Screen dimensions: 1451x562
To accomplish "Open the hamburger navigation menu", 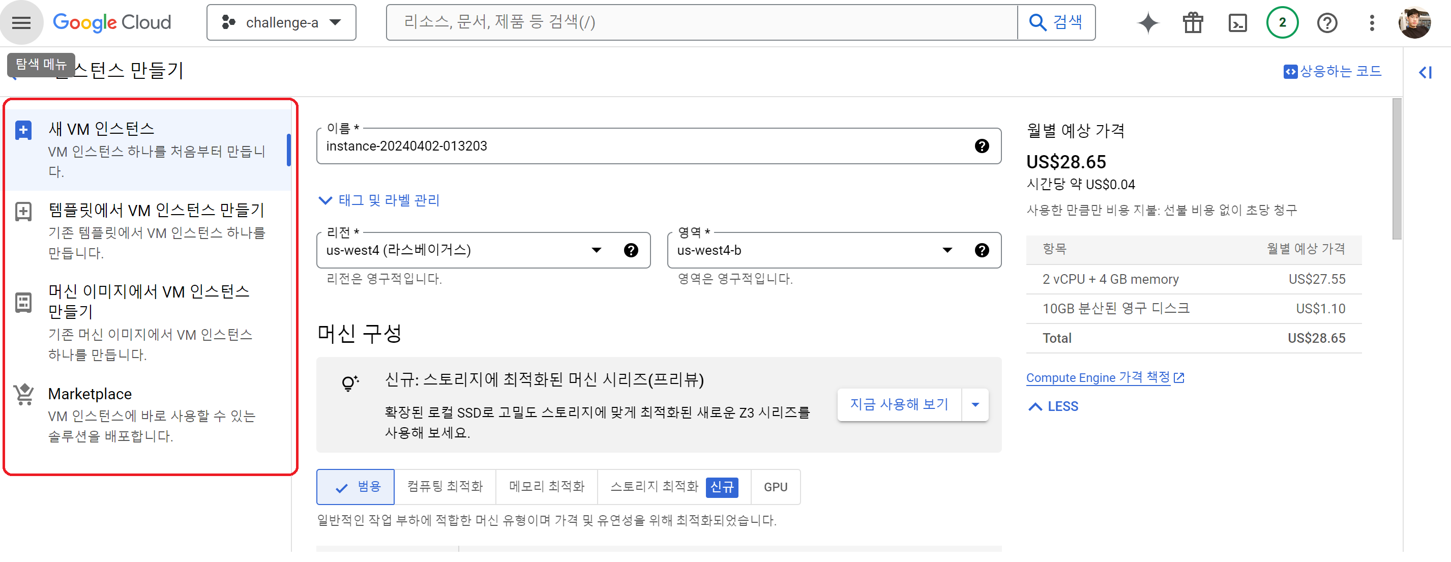I will pyautogui.click(x=21, y=22).
